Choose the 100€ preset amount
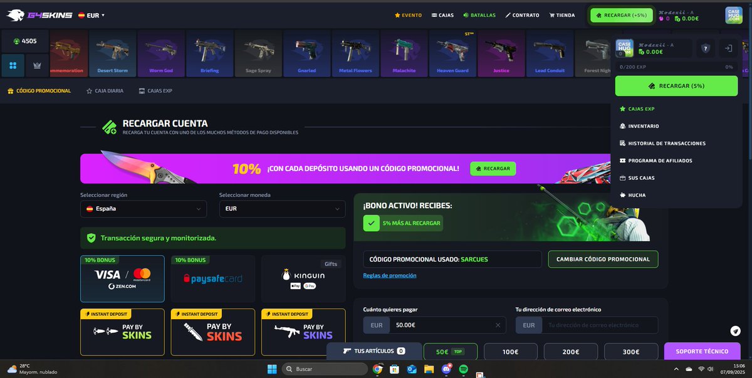 click(511, 352)
